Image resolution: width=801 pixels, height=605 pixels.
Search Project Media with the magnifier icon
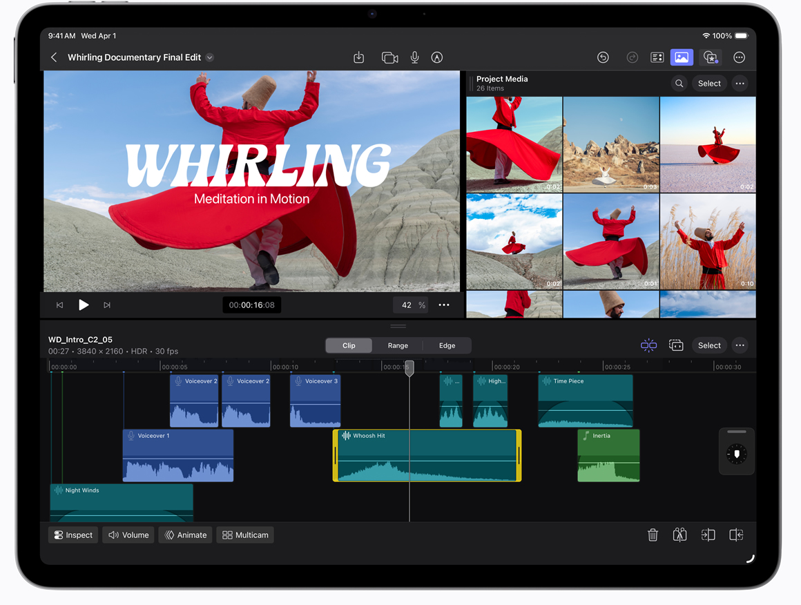[679, 84]
